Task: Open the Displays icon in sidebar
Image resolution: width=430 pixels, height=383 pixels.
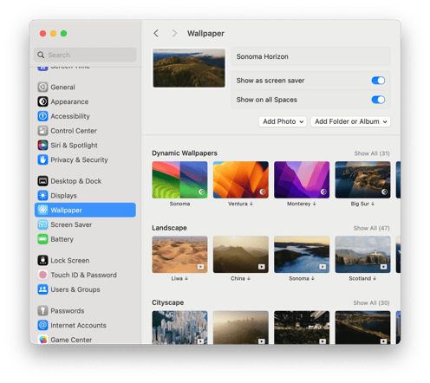Action: pos(42,196)
